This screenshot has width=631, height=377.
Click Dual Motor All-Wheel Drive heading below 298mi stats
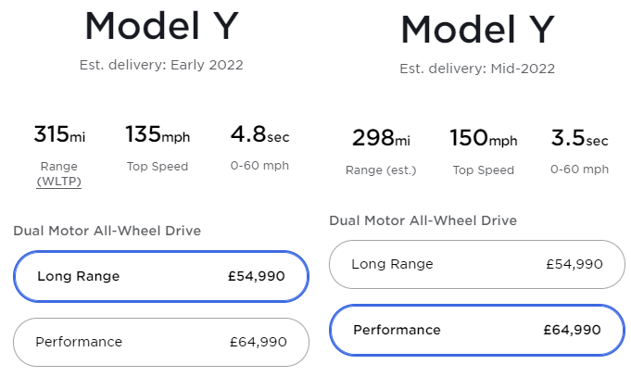(x=423, y=220)
